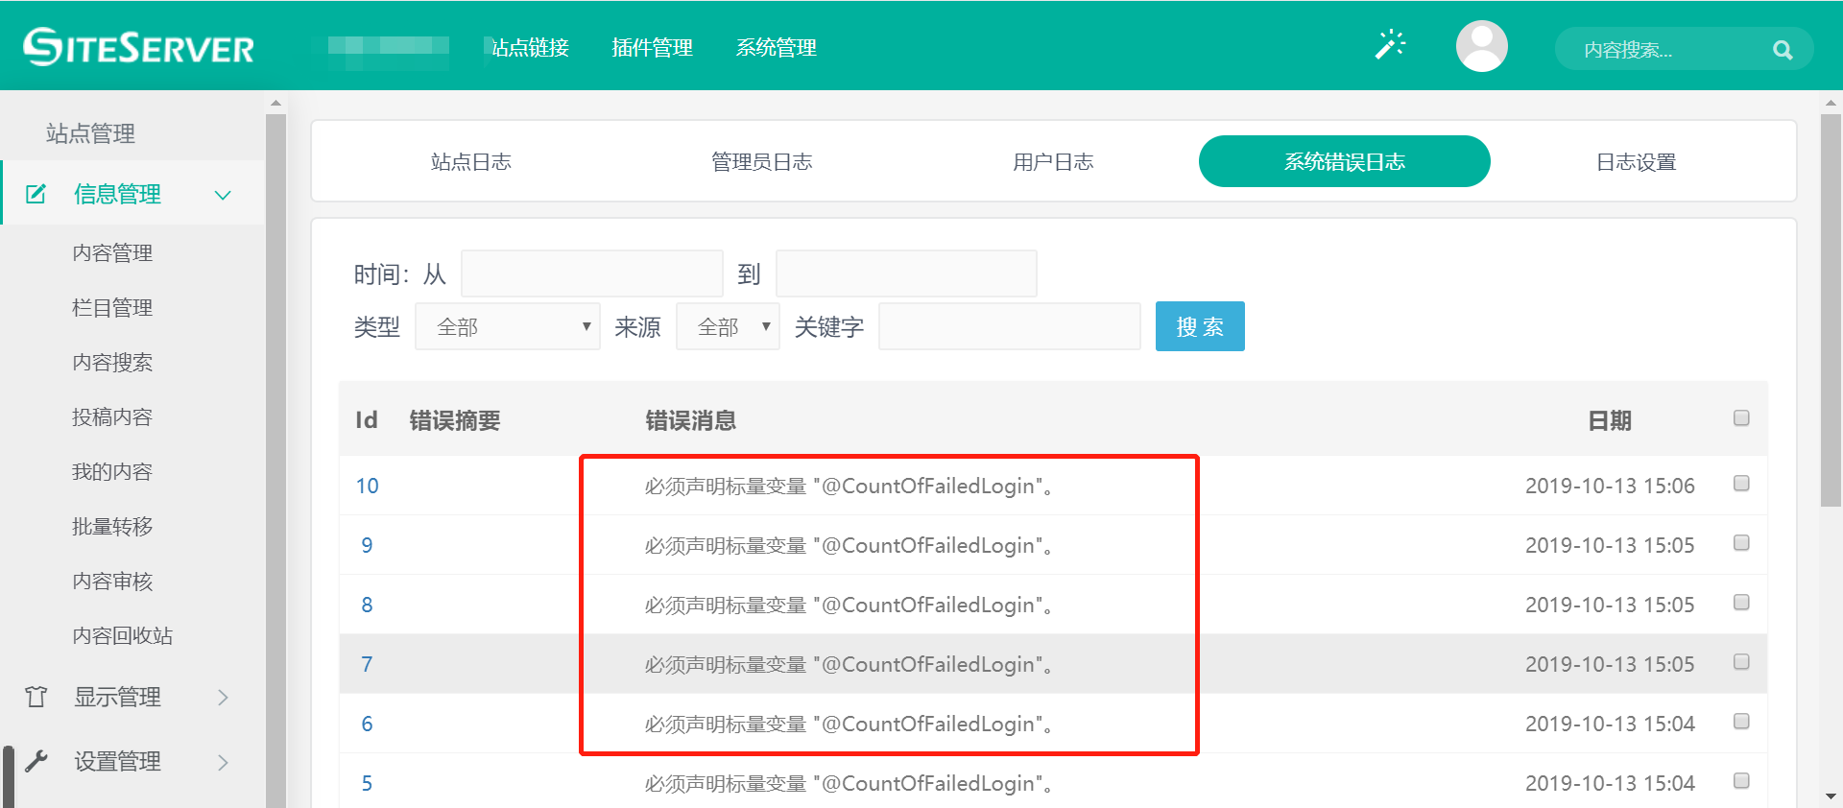Click the 日期 column header
This screenshot has width=1843, height=808.
tap(1610, 420)
